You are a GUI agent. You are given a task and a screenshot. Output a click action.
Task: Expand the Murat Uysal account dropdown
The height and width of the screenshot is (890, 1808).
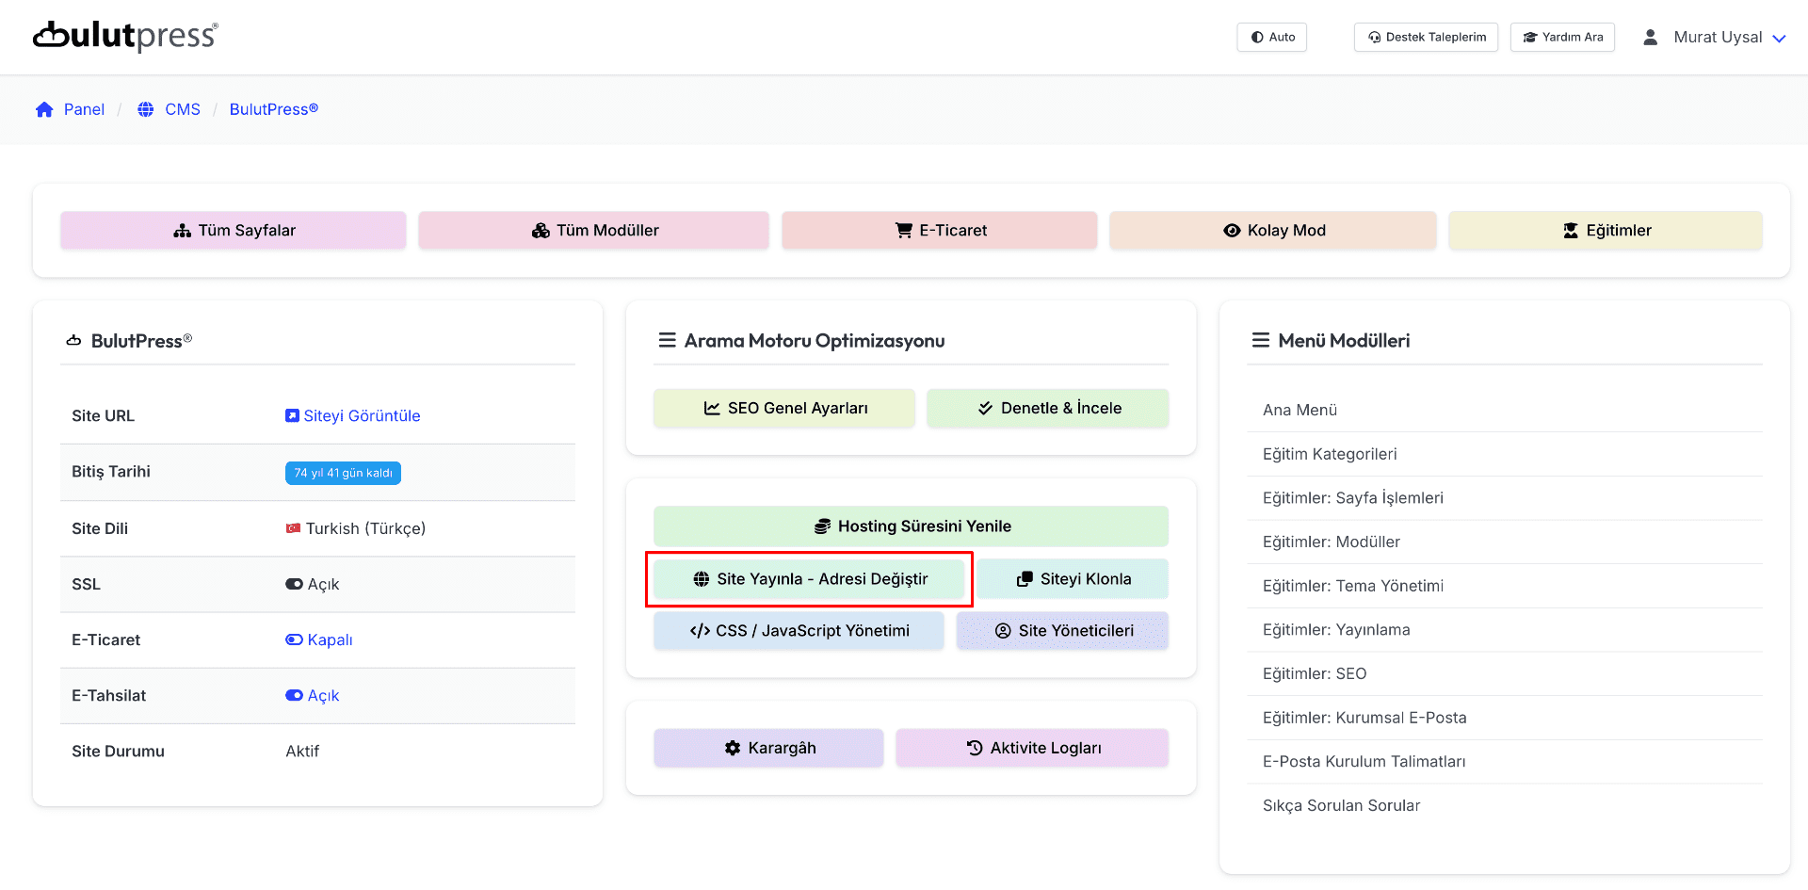pos(1779,39)
